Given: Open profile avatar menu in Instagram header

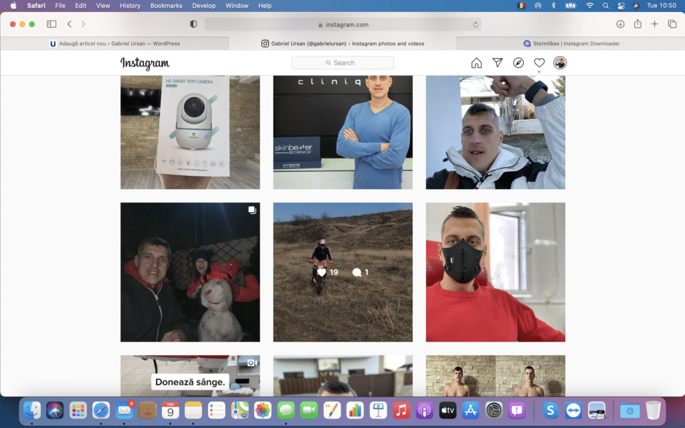Looking at the screenshot, I should 560,63.
